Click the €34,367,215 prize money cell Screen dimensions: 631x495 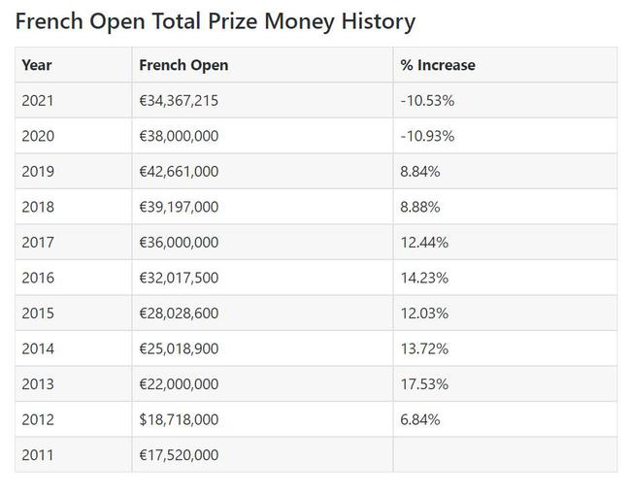pos(179,100)
